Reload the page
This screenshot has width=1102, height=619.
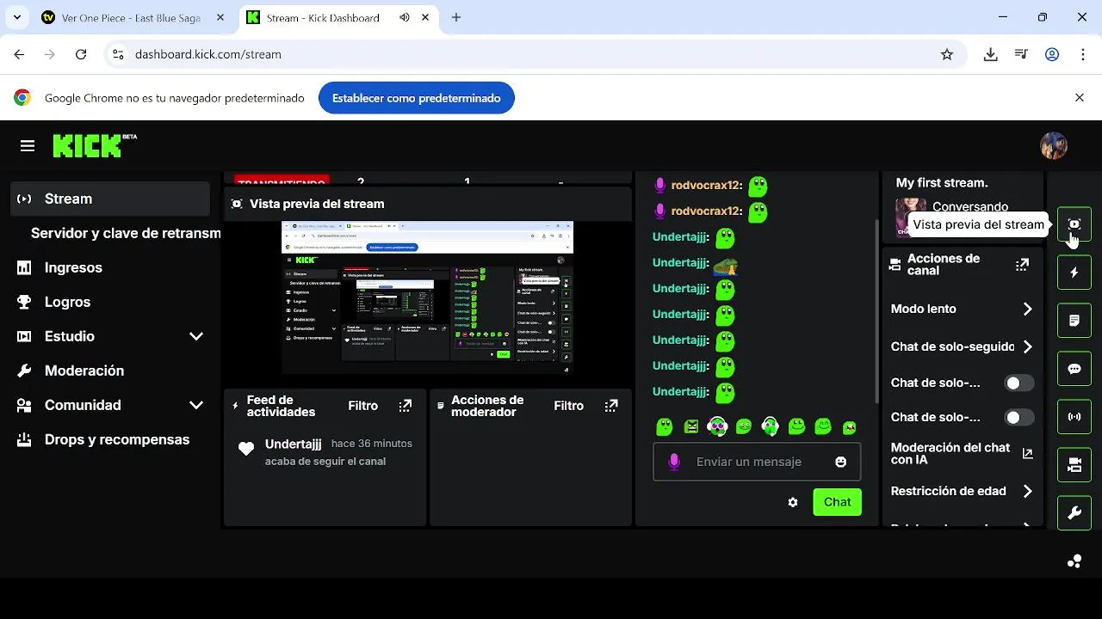coord(81,54)
